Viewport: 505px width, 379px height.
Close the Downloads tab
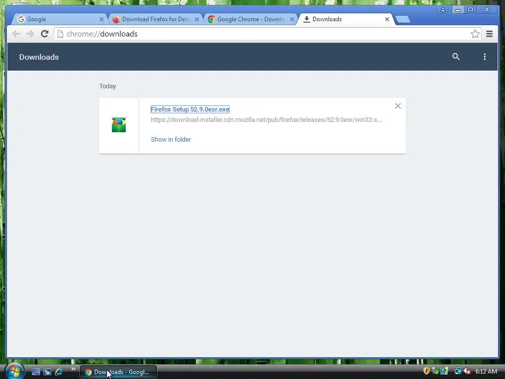tap(387, 19)
